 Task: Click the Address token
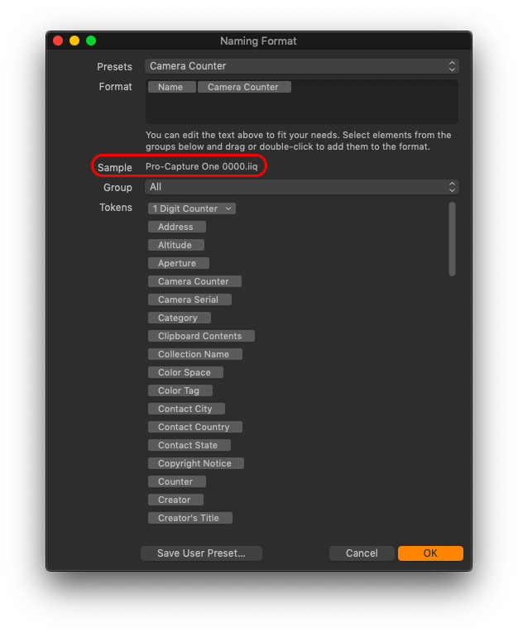pyautogui.click(x=176, y=227)
